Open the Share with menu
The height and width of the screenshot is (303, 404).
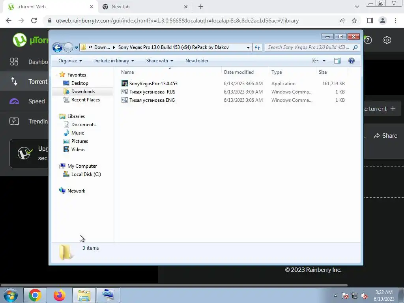point(159,61)
